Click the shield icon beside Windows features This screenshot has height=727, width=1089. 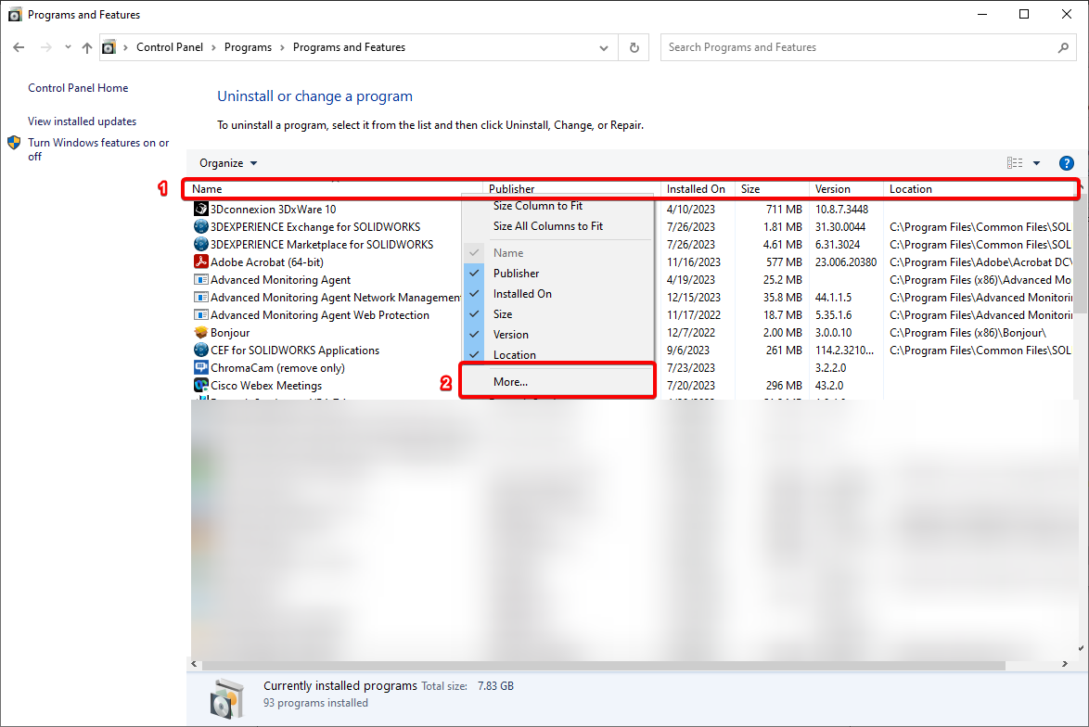pyautogui.click(x=14, y=143)
